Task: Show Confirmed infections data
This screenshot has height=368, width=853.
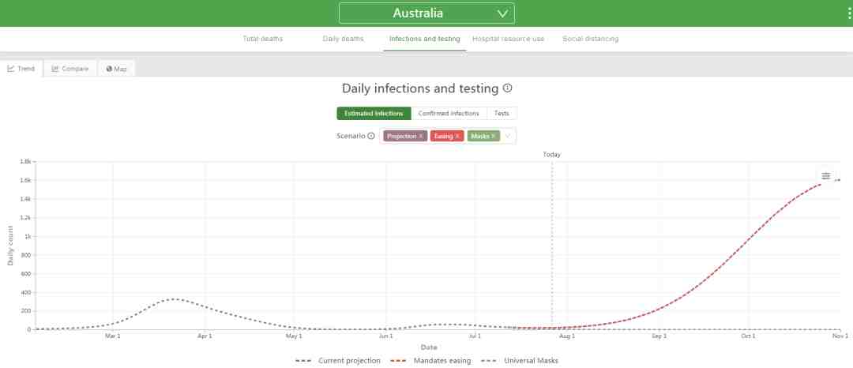Action: 449,114
